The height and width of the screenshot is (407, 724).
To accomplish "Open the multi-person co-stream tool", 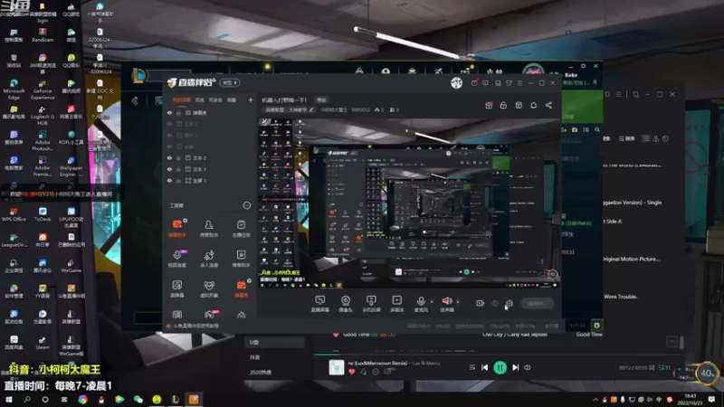I will (209, 259).
